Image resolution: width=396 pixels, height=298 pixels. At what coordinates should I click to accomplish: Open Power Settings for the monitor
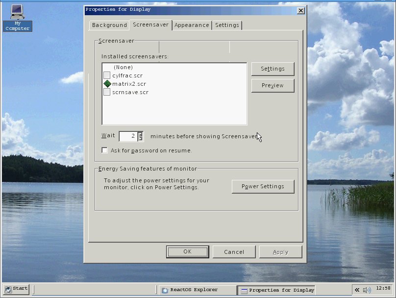tap(263, 187)
